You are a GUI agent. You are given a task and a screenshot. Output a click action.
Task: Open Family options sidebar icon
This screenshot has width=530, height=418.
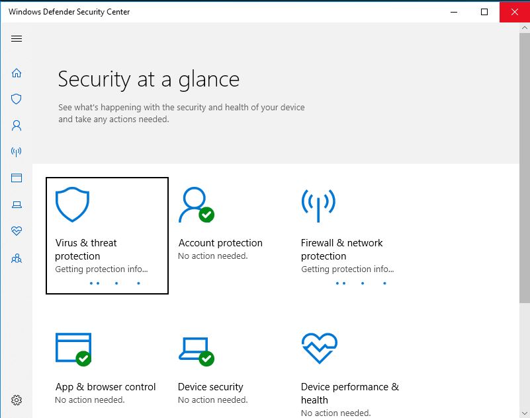[17, 258]
